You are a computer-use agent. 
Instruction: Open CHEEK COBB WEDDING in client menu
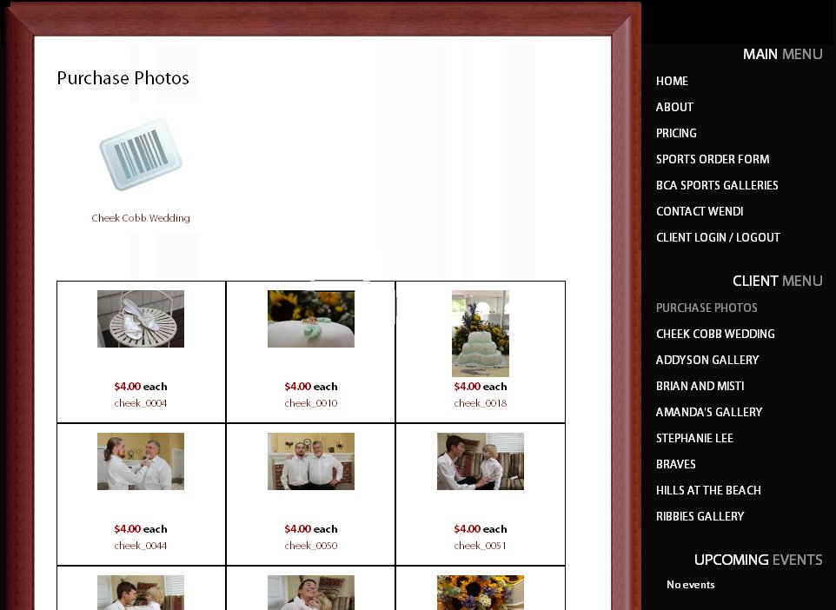[715, 334]
